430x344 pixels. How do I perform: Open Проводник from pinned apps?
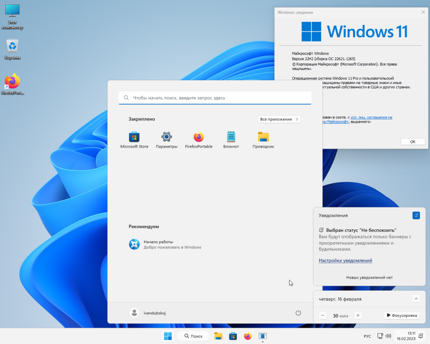click(x=263, y=140)
